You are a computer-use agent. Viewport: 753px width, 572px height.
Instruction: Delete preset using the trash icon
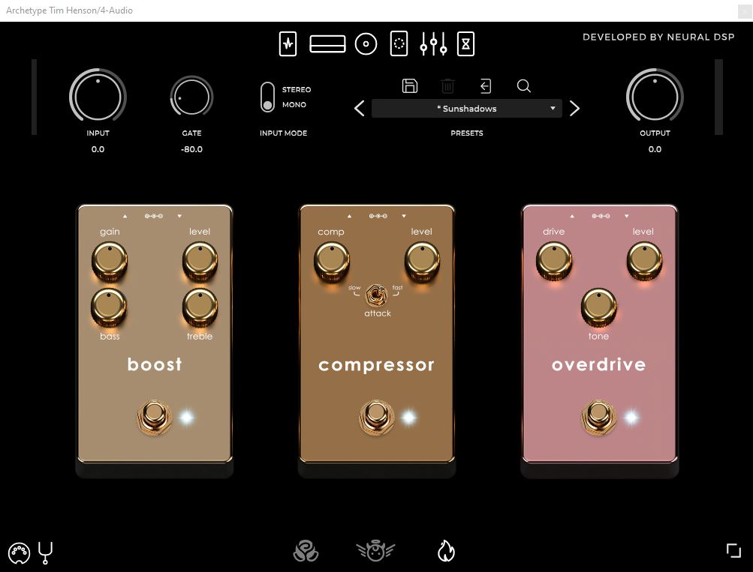pos(447,85)
